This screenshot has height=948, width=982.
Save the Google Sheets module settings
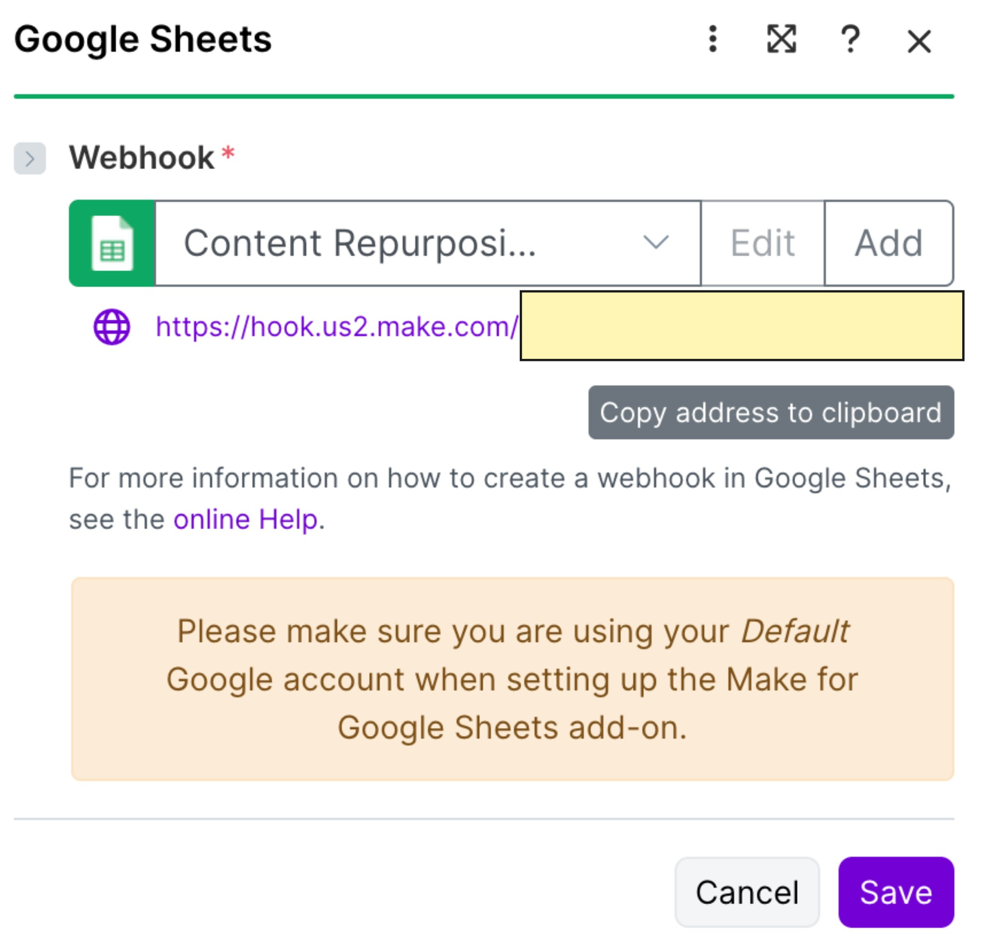895,893
